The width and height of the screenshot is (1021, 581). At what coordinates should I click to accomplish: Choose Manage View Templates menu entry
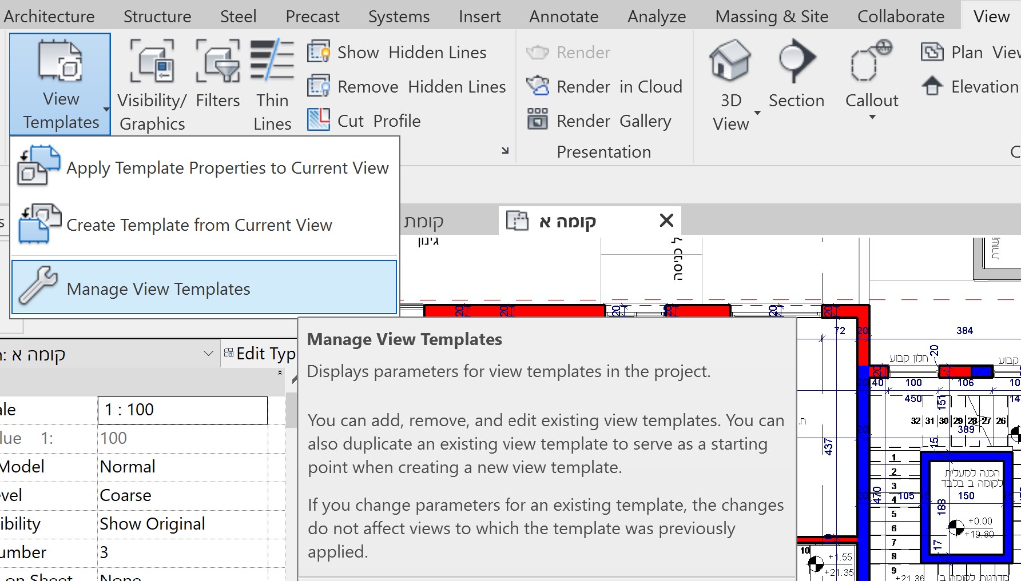pyautogui.click(x=204, y=287)
